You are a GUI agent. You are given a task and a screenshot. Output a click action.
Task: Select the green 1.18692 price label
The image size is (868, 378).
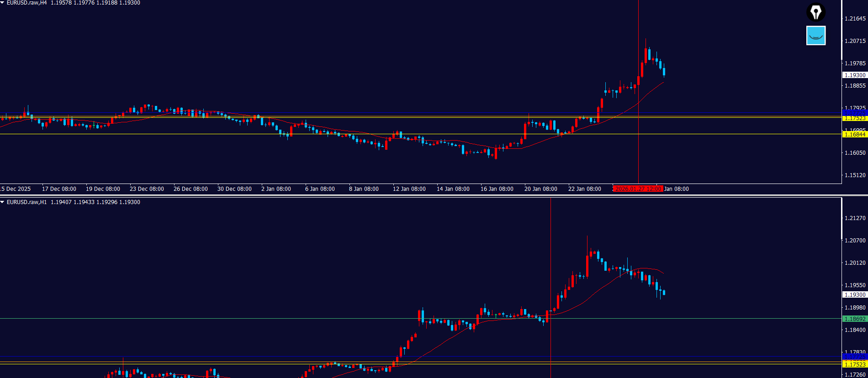pos(854,319)
